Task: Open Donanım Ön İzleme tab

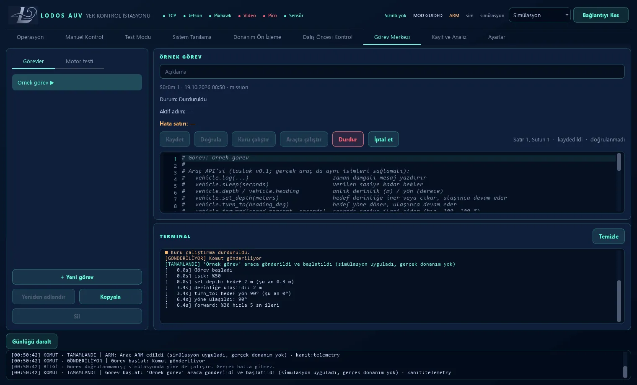Action: pyautogui.click(x=257, y=37)
